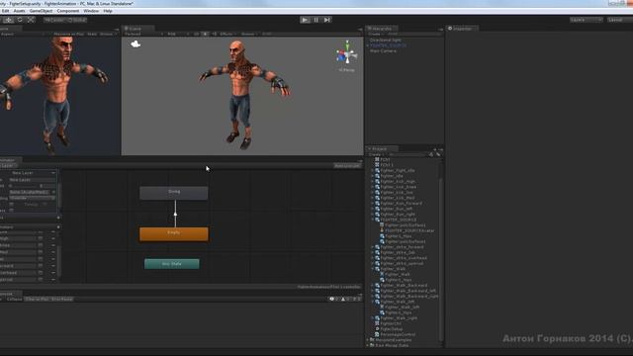Toggle the Console warning filter icon
Viewport: 633px width, 356px height.
[x=345, y=299]
